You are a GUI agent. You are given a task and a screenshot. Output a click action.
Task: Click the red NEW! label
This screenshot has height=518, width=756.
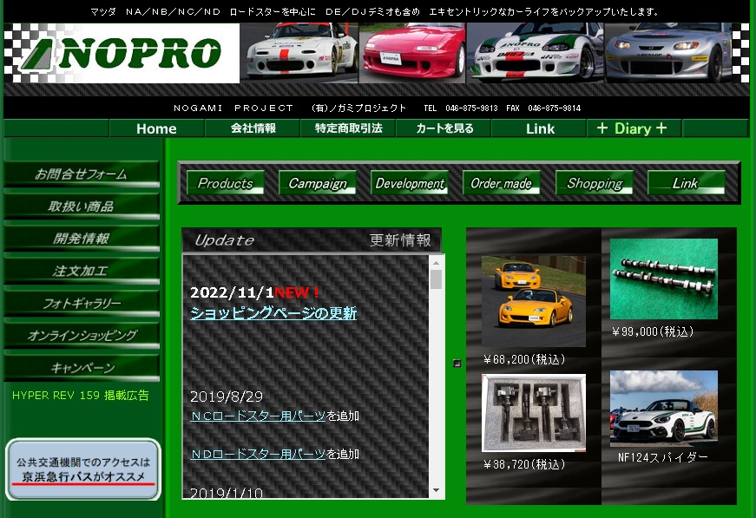tap(297, 292)
